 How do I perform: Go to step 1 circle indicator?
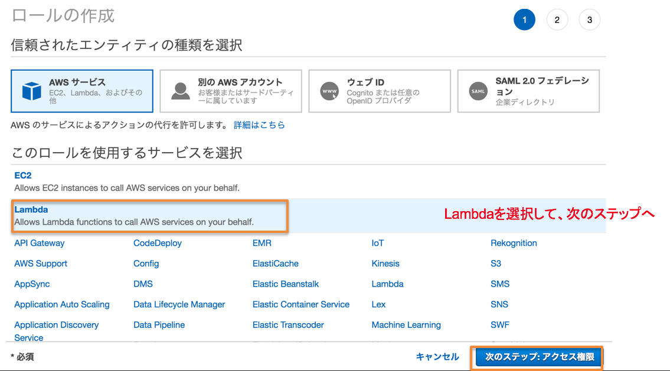point(524,19)
